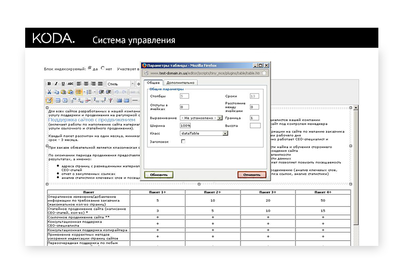Click the Граница input field

click(254, 118)
